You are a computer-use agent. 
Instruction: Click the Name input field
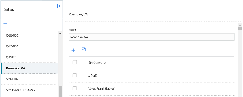tap(151, 37)
